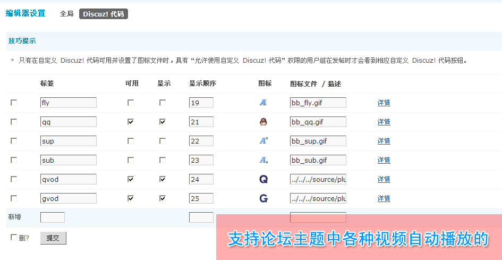Open 详情 link for fly row
The height and width of the screenshot is (260, 502).
coord(384,103)
